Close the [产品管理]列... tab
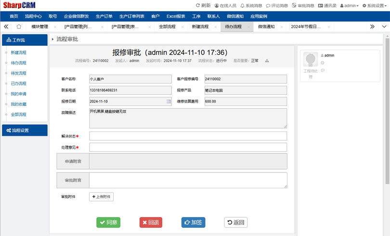This screenshot has width=390, height=236. tap(102, 27)
